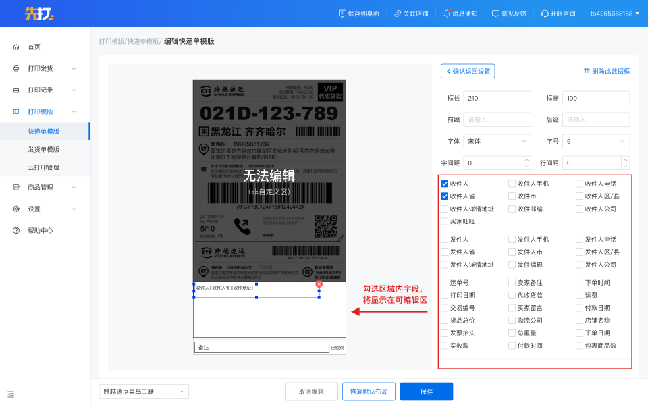The height and width of the screenshot is (405, 648).
Task: Click the link-store icon (关联店铺)
Action: 398,13
